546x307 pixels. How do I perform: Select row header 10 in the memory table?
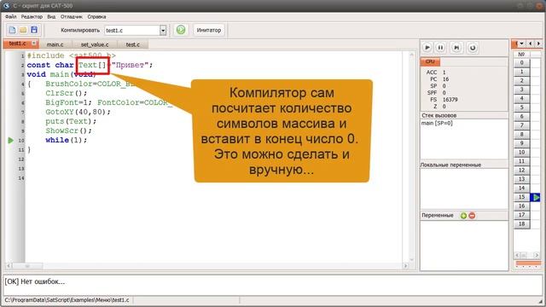(521, 152)
